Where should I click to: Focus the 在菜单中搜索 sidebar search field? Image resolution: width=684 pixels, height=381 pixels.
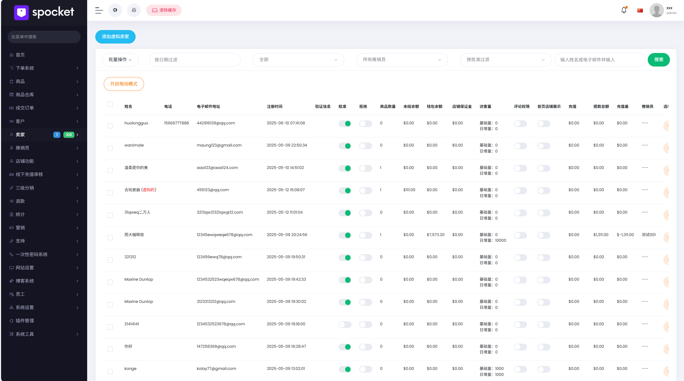(x=44, y=37)
